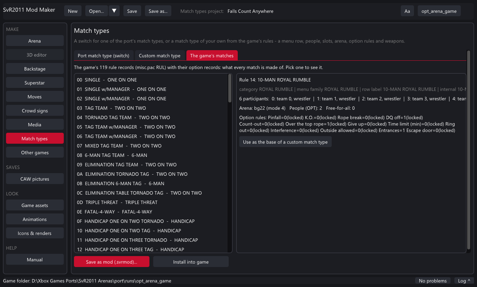Open the 3D editor section
The image size is (477, 287).
pyautogui.click(x=35, y=55)
